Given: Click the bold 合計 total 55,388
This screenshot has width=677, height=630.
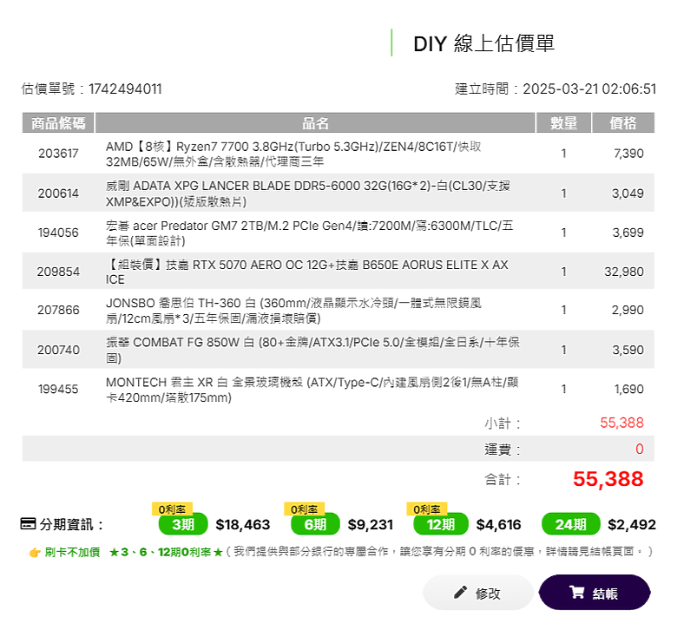Looking at the screenshot, I should pos(608,479).
